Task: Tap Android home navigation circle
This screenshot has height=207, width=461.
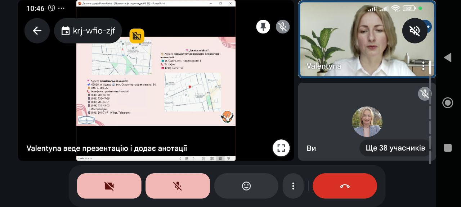Action: coord(448,103)
